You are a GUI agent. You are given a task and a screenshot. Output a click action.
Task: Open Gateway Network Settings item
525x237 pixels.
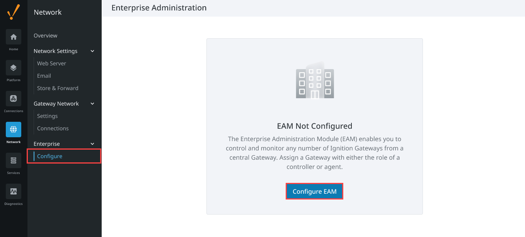[x=47, y=116]
